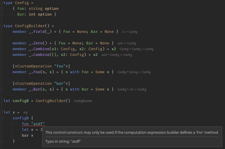This screenshot has height=149, width=225.
Task: Collapse the 'type ConfigBuilder()' fold marker
Action: click(2, 26)
